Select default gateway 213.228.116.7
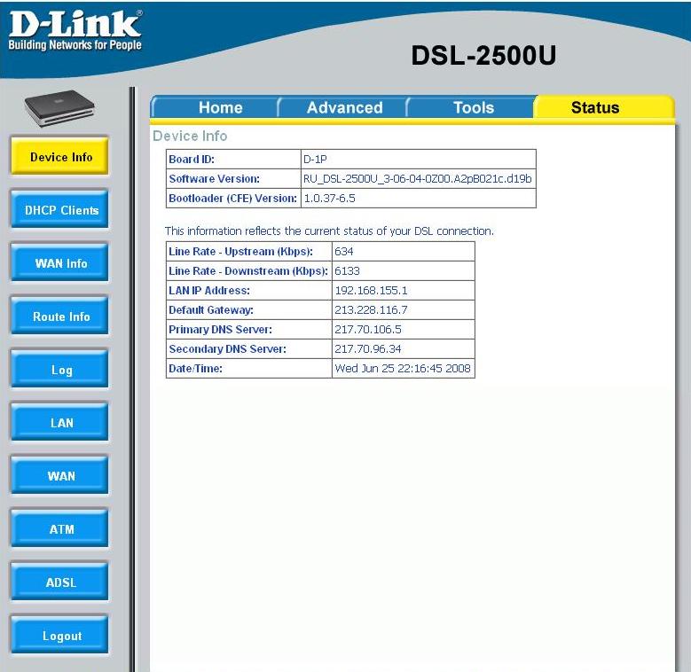This screenshot has width=691, height=672. point(371,309)
